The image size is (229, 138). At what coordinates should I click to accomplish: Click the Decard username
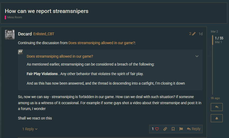[25, 34]
